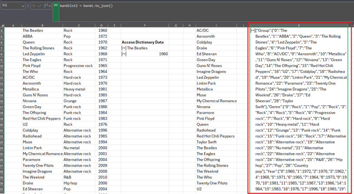This screenshot has height=194, width=354.
Task: Expand the Python output mode dropdown arrow
Action: [x=50, y=6]
